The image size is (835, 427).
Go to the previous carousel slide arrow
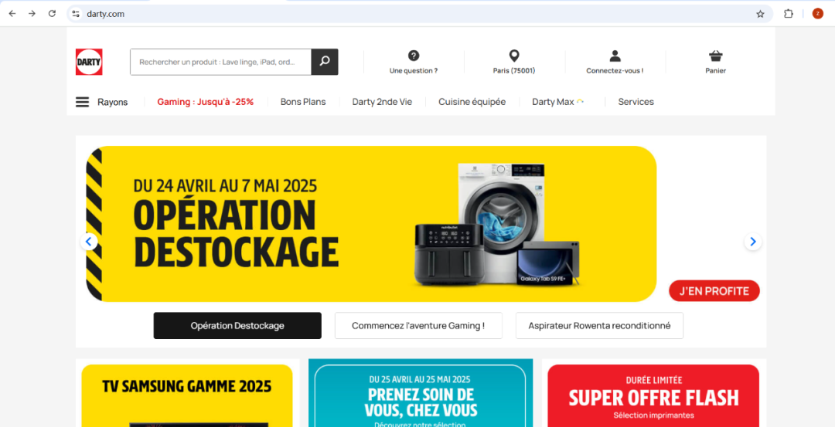point(89,242)
